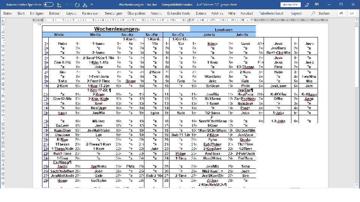Click the cell reading 2 Petr/Jud
This screenshot has width=360, height=202.
point(245,154)
